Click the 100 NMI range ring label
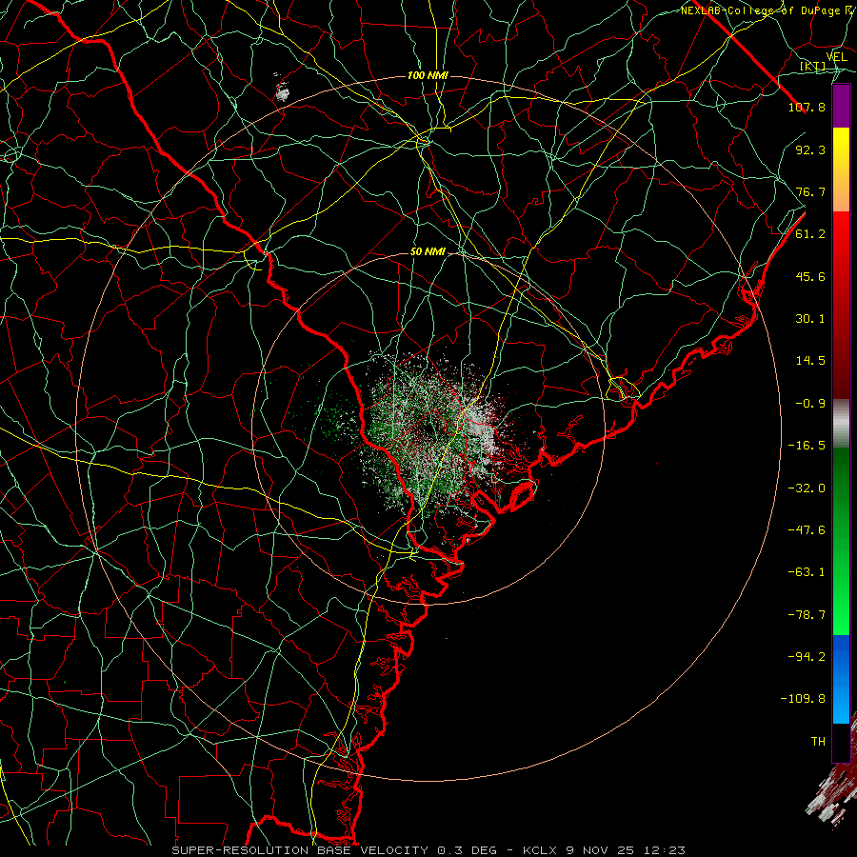The width and height of the screenshot is (857, 857). pos(428,75)
